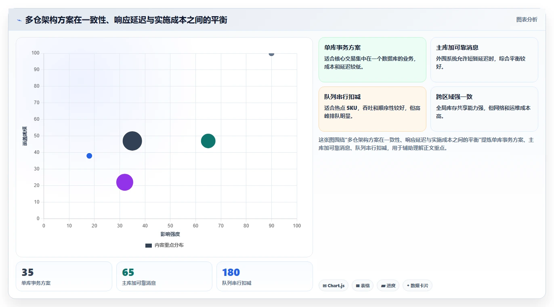
Task: Toggle the 内容重点分布 legend swatch
Action: point(149,245)
